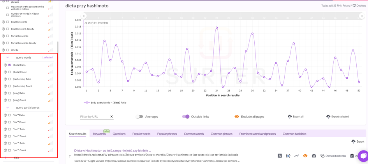Open the Popular words tab
The image size is (368, 164).
point(141,134)
